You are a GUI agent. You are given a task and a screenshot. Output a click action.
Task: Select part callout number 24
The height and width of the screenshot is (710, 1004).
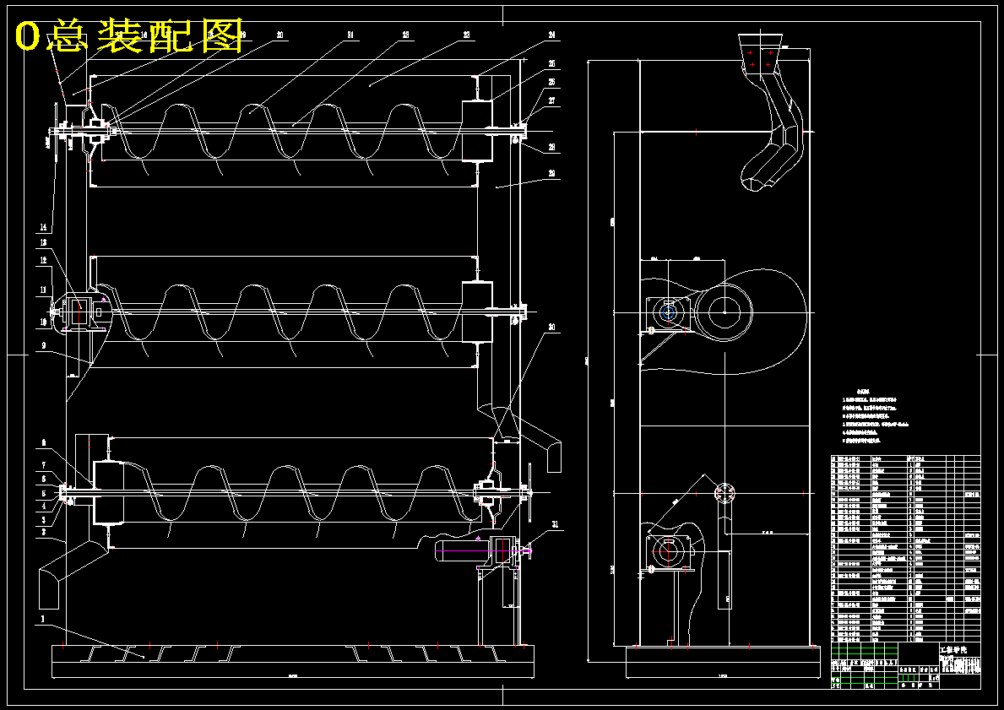[x=552, y=35]
